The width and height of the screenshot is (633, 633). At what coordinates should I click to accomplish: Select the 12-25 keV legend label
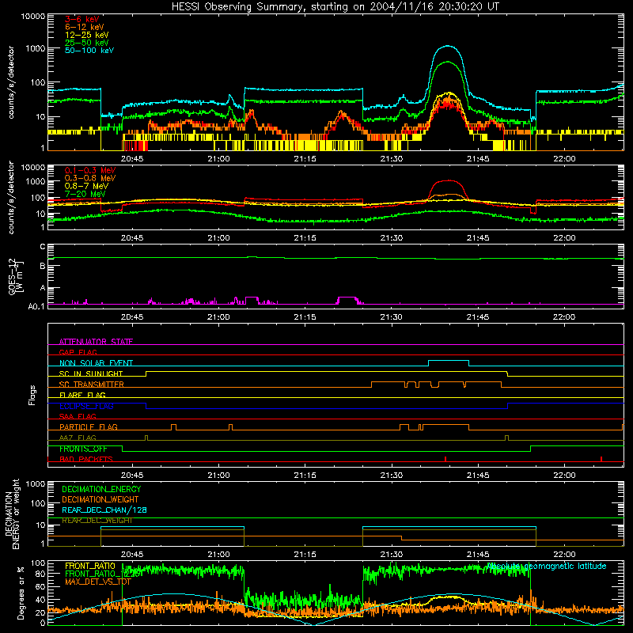[x=87, y=35]
